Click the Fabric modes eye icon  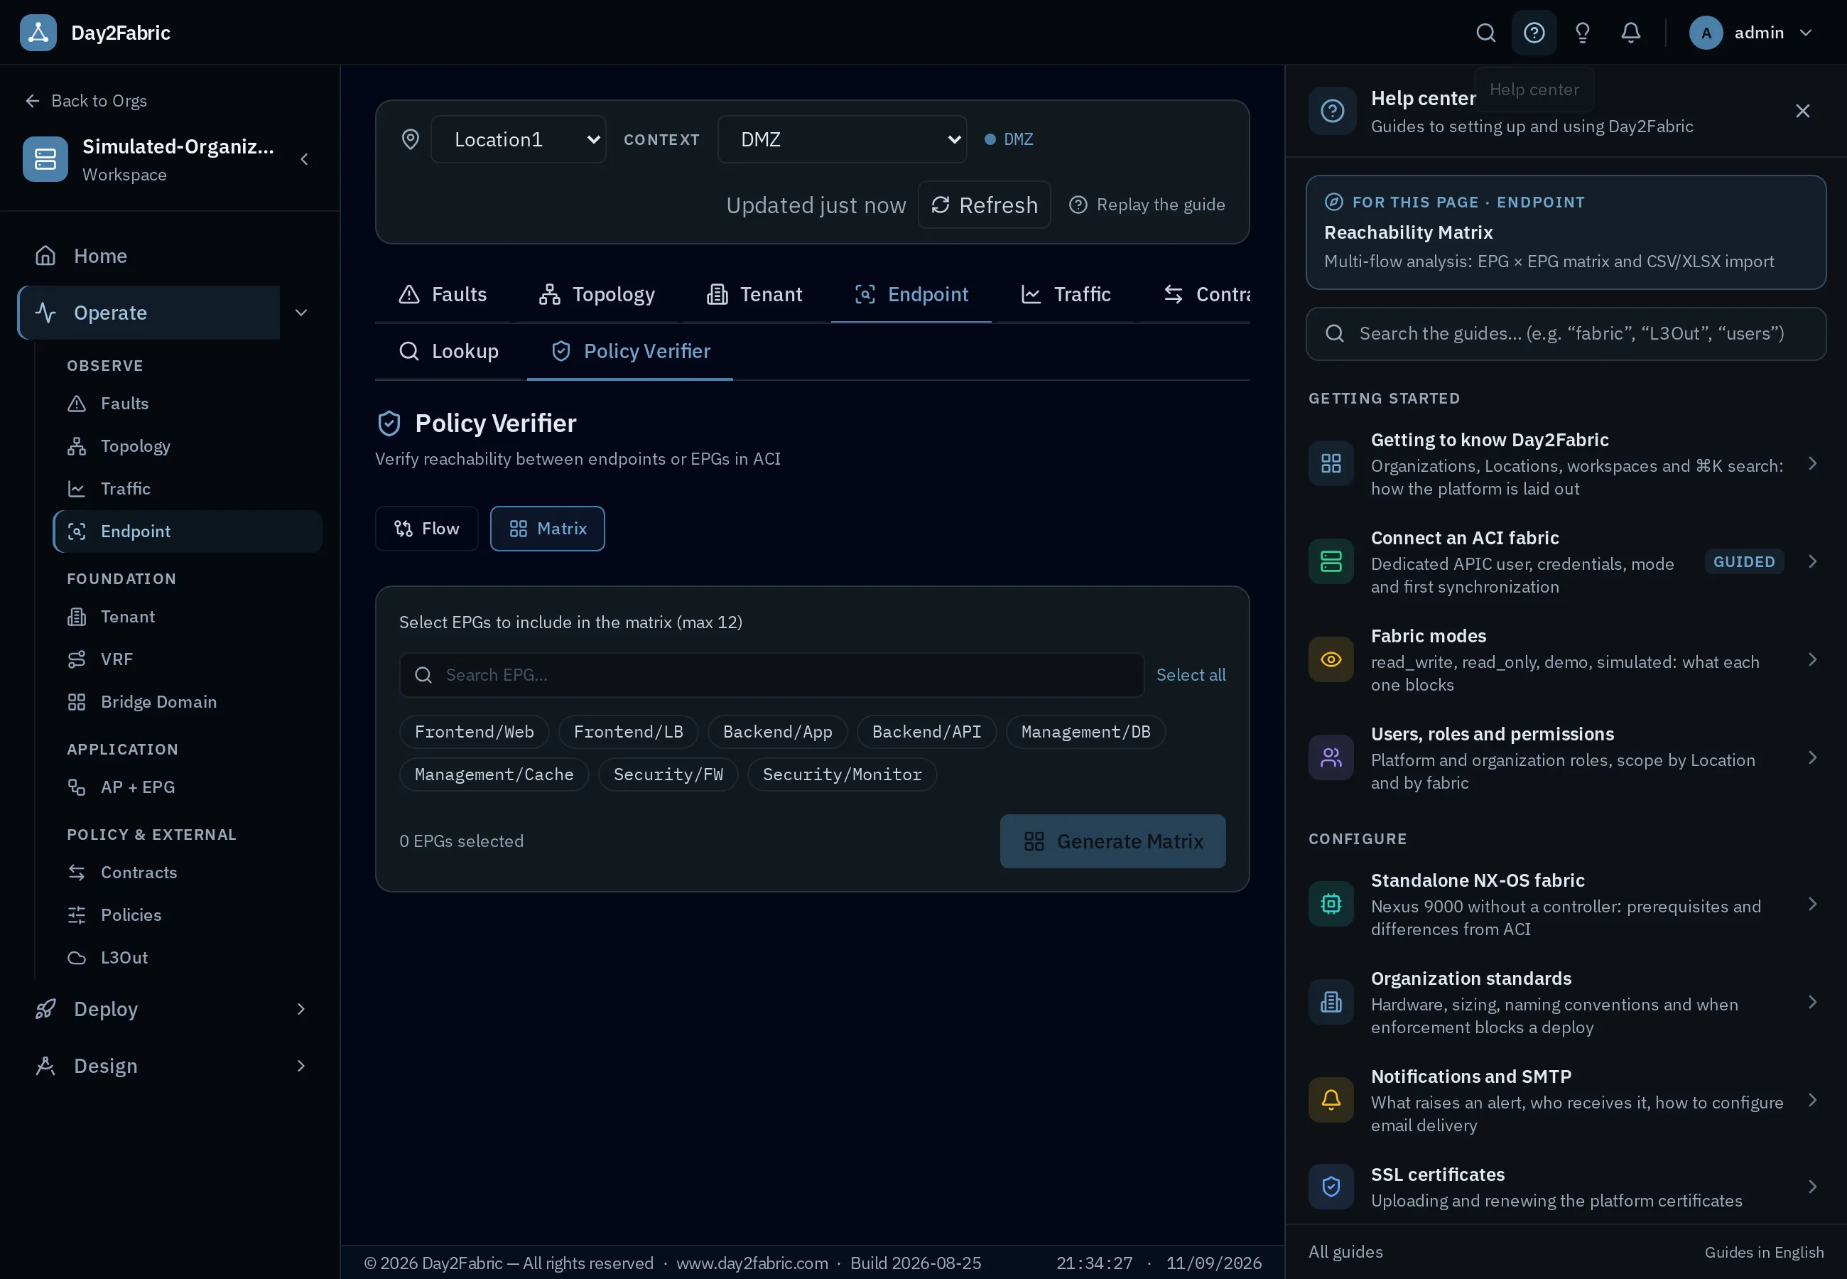1331,659
